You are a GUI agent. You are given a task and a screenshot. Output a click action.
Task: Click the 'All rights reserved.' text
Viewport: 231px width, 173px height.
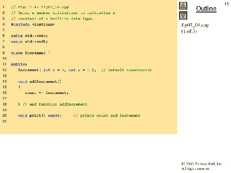click(x=196, y=169)
